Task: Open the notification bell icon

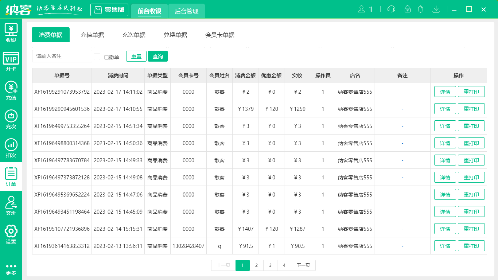Action: click(421, 9)
